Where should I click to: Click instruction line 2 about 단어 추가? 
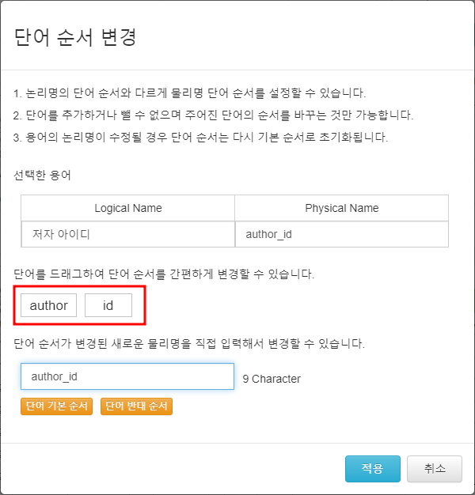click(x=214, y=115)
